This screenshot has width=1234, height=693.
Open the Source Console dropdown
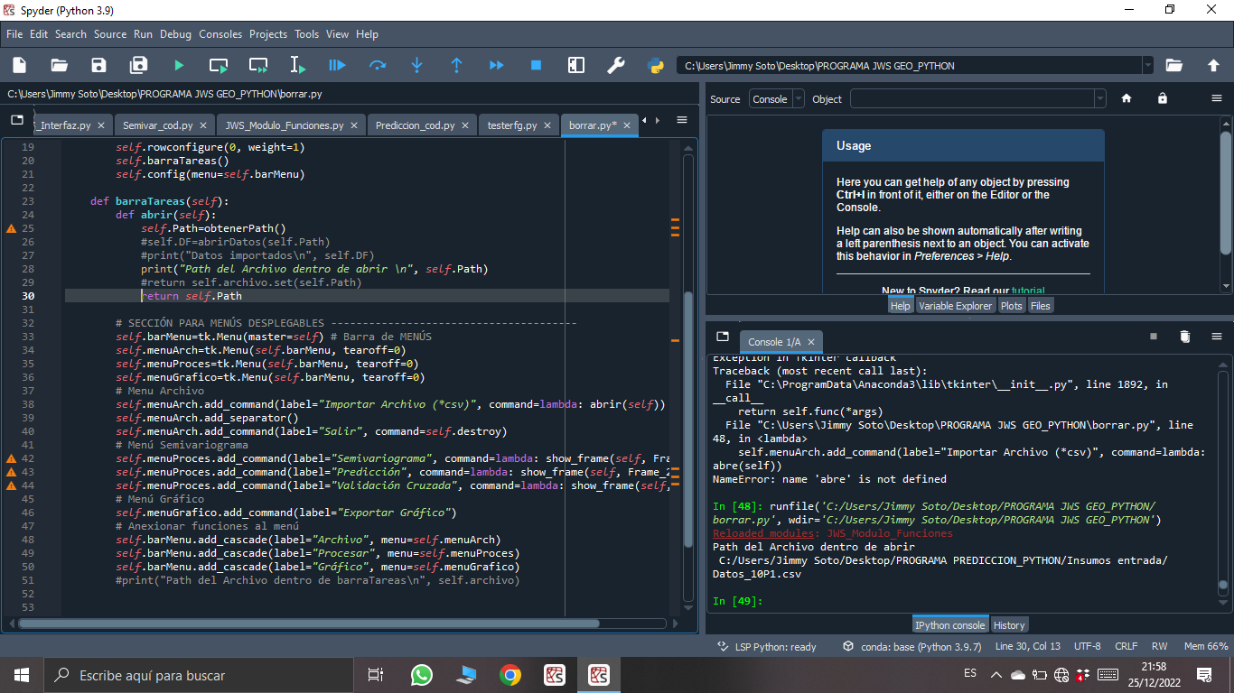click(777, 99)
